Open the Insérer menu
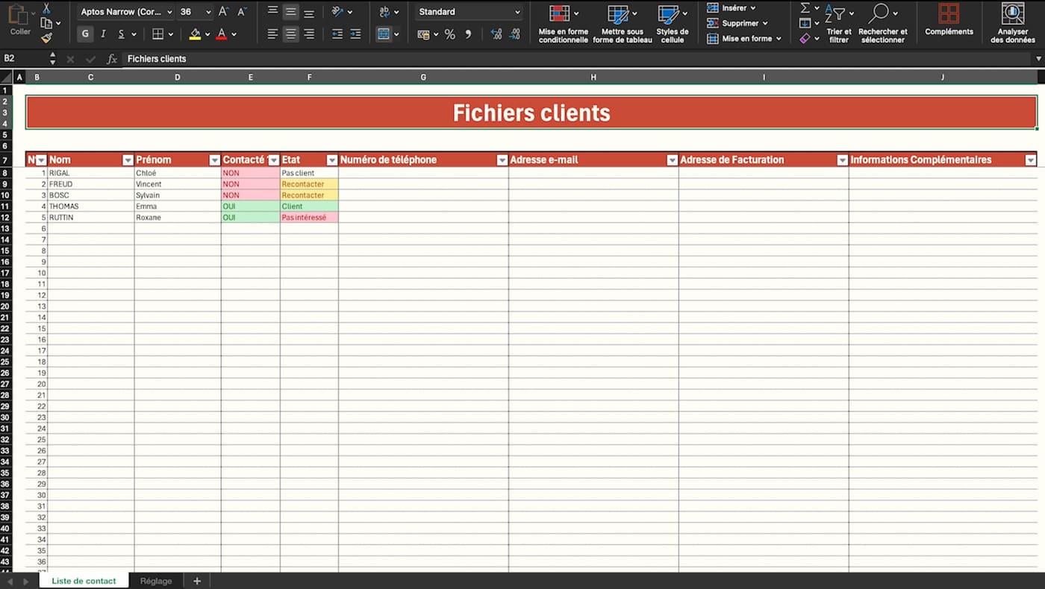Viewport: 1045px width, 589px height. tap(731, 7)
